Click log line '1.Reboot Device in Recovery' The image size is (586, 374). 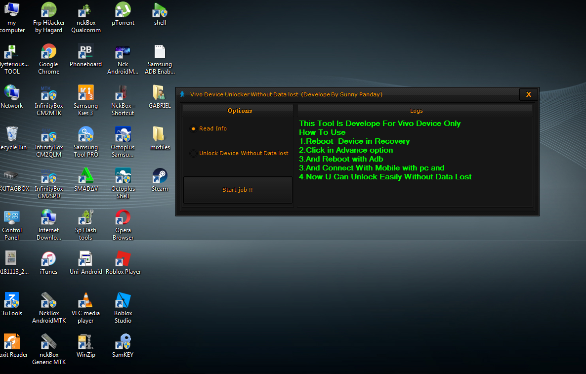[x=354, y=141]
